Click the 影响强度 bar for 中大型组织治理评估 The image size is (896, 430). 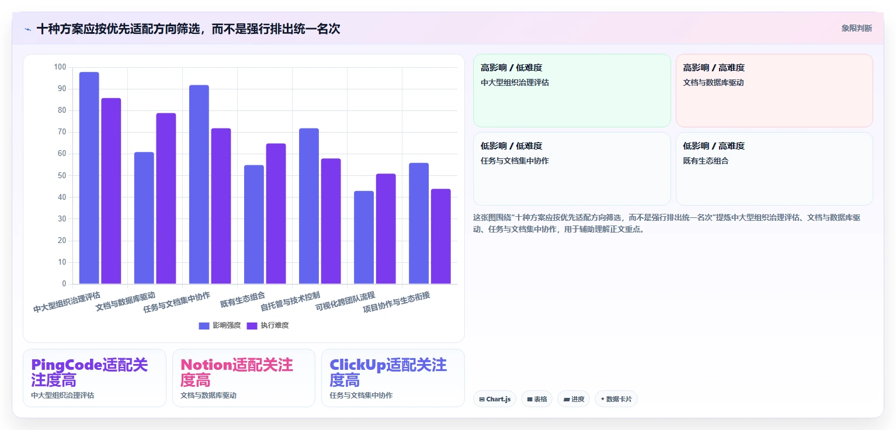(89, 178)
